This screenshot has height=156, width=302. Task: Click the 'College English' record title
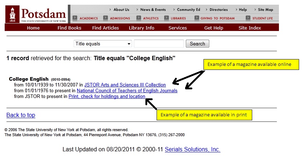[x=29, y=79]
